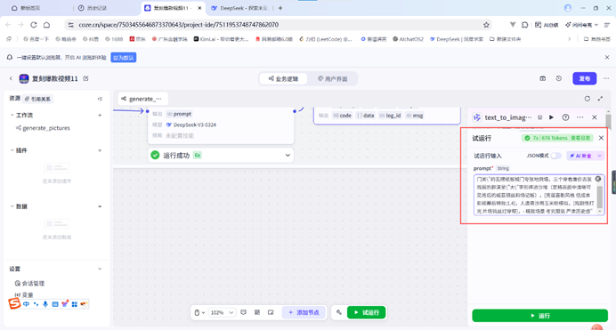
Task: Switch to the 历史记录 browser tab
Action: pos(93,8)
